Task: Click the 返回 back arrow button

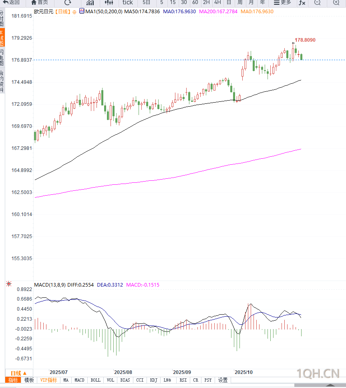Action: [11, 2]
